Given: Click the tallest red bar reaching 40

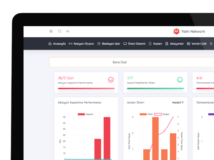Looking at the screenshot, I should pyautogui.click(x=107, y=138).
